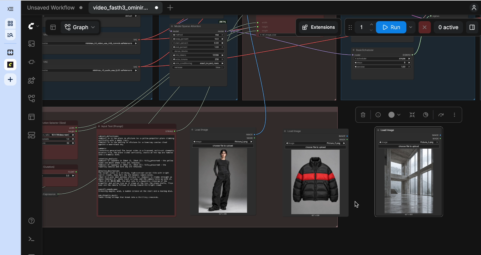Open the help question mark icon
Viewport: 481px width, 255px height.
[31, 221]
